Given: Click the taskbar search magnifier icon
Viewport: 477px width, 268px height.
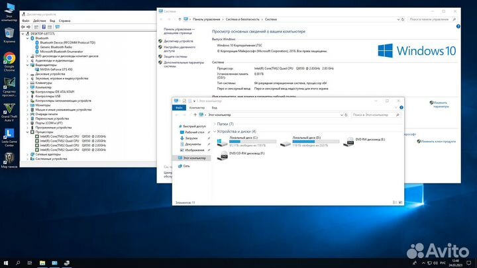Looking at the screenshot, I should pos(18,263).
